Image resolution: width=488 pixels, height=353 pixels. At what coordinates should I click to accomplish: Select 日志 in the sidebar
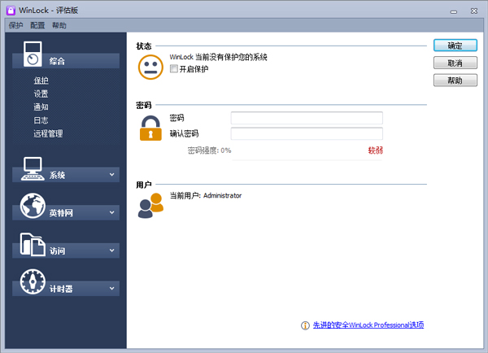coord(41,120)
